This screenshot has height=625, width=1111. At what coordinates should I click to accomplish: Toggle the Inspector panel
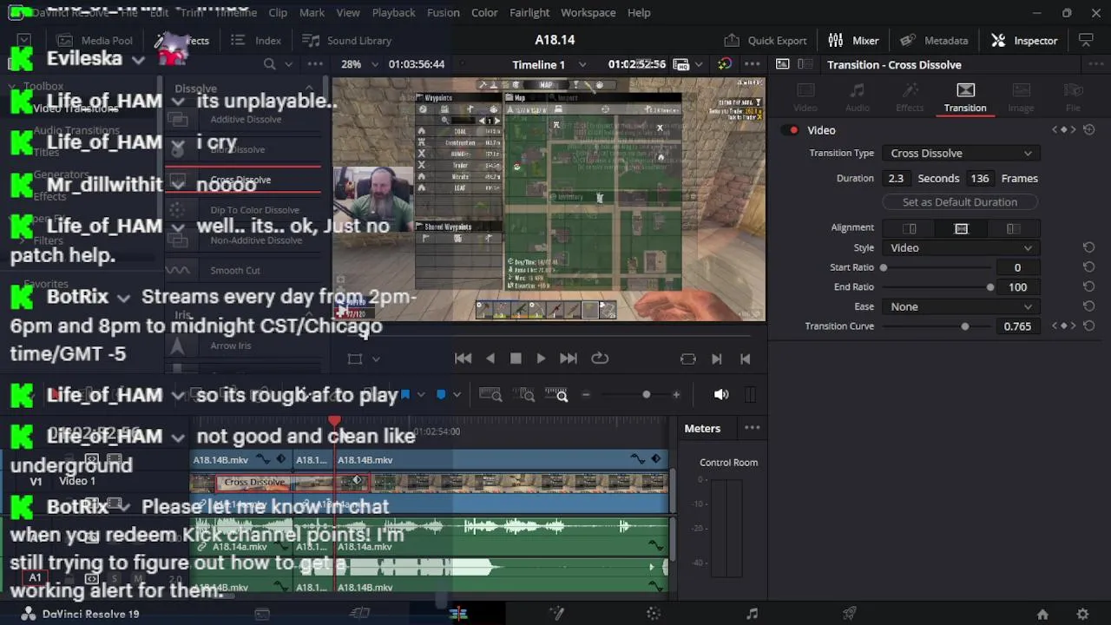coord(1026,40)
